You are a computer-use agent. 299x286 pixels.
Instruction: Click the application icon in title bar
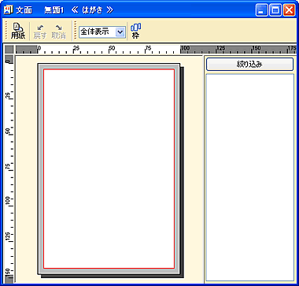coord(9,10)
